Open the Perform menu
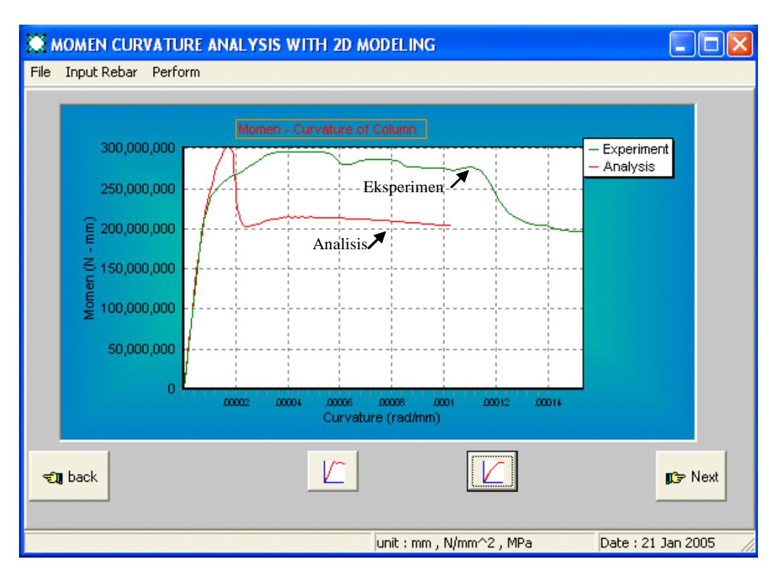 click(x=176, y=73)
